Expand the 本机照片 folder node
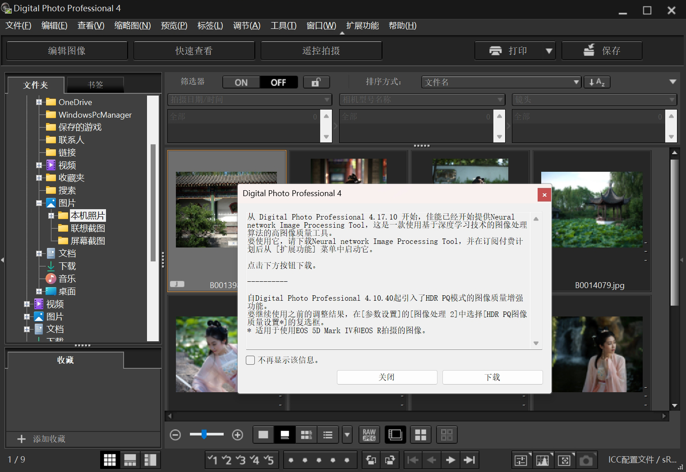 [51, 216]
